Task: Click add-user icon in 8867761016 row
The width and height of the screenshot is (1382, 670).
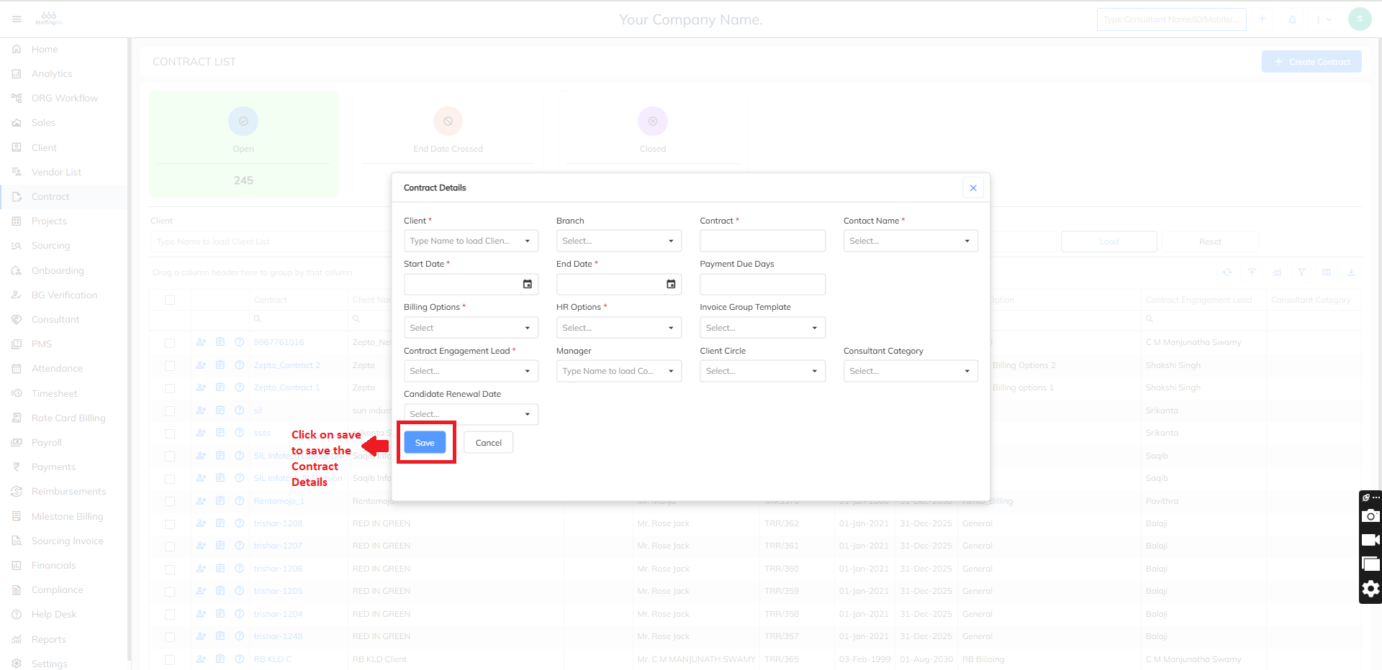Action: 201,342
